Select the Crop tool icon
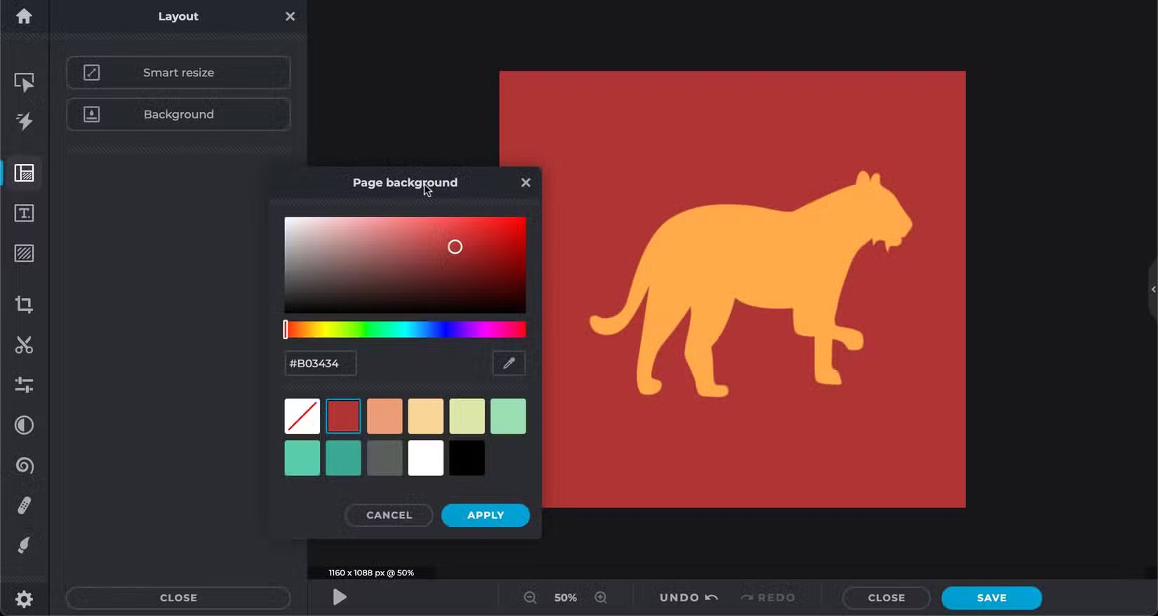 click(24, 304)
